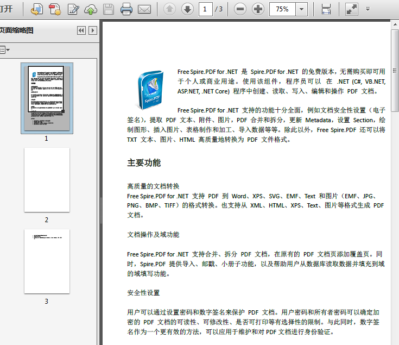Image resolution: width=399 pixels, height=345 pixels.
Task: Click the 安全性设置 subheading
Action: [143, 293]
